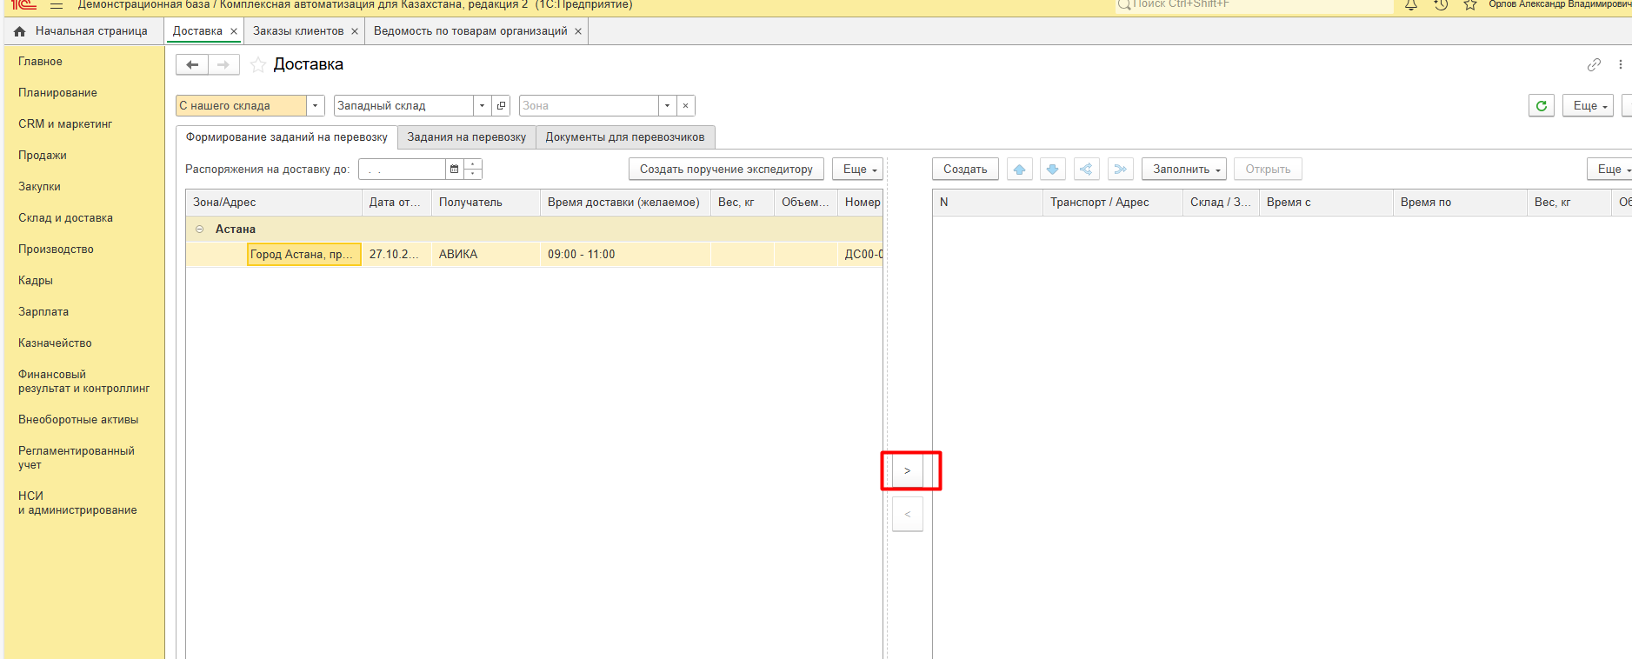
Task: Collapse the Астана group row
Action: coord(200,230)
